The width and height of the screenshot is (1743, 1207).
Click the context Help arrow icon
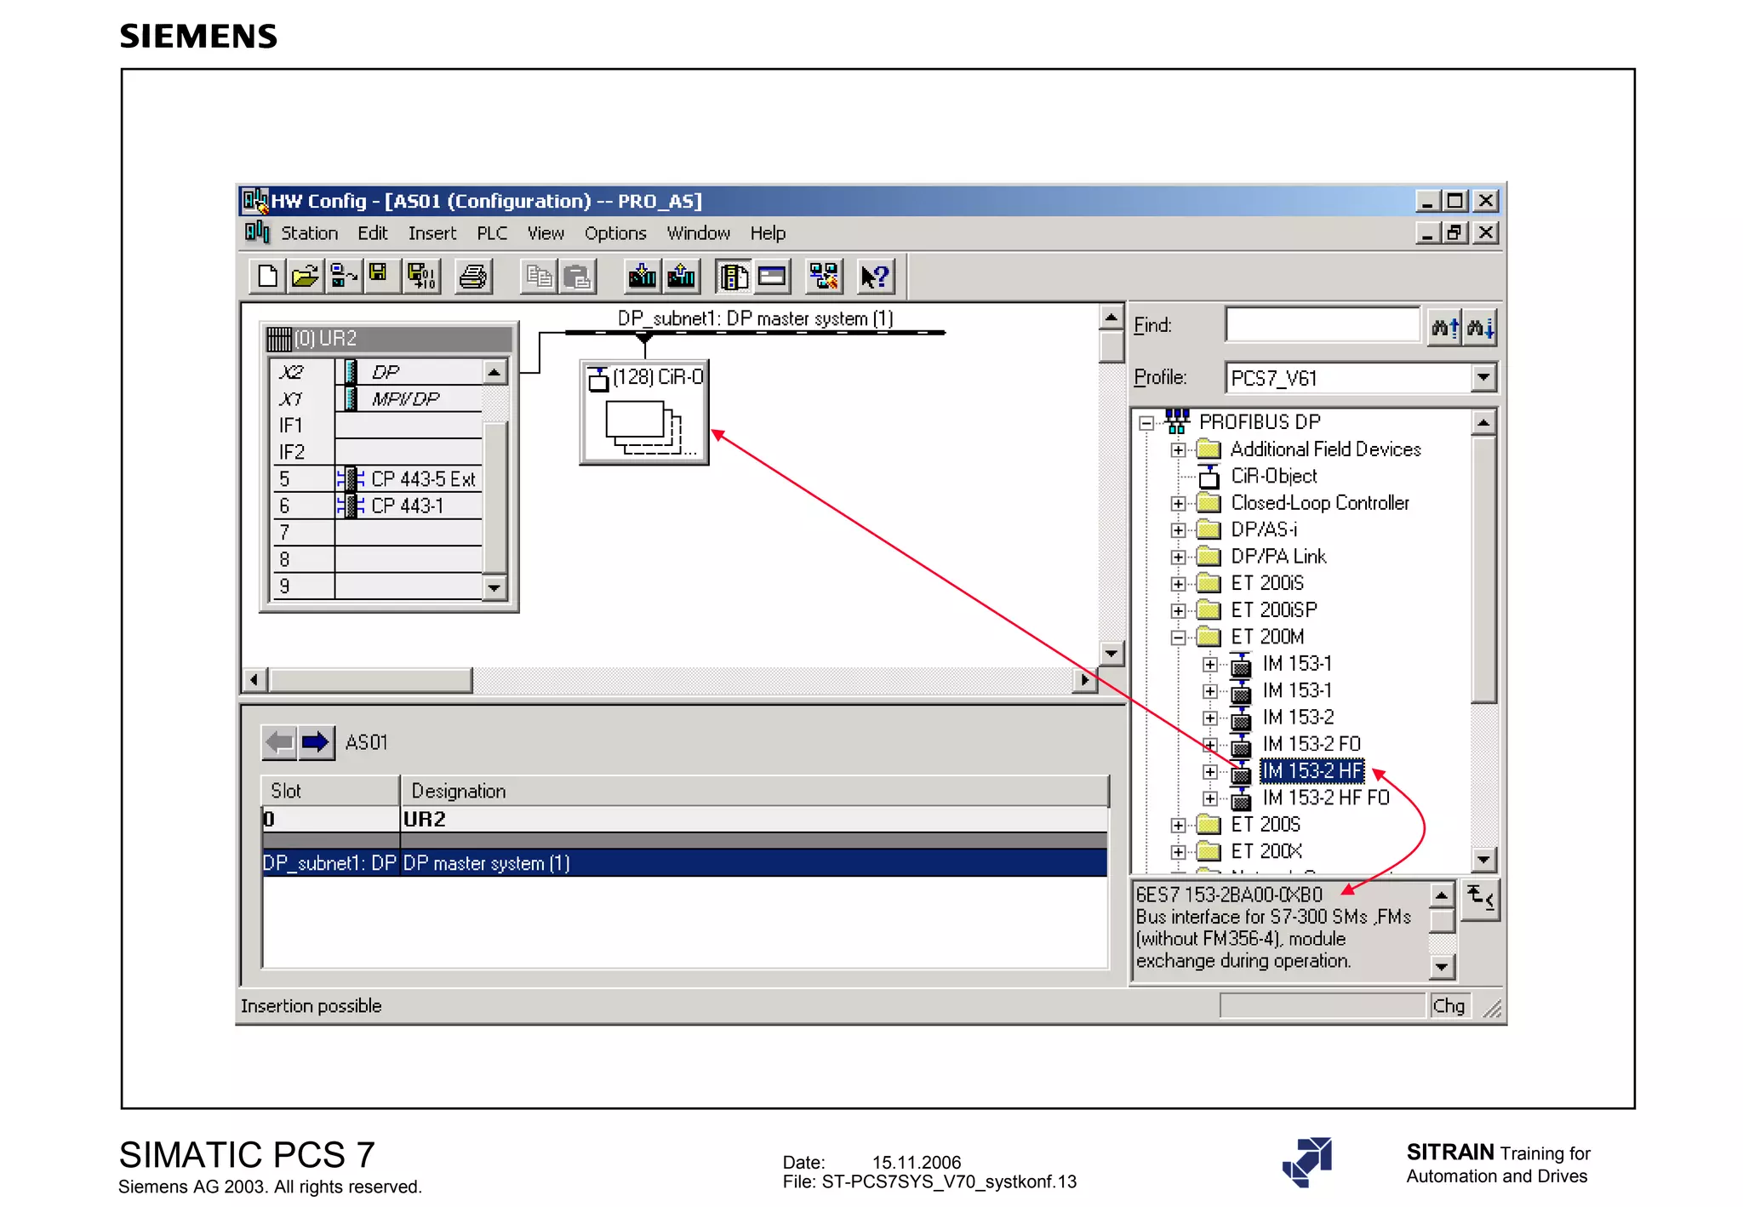click(875, 277)
